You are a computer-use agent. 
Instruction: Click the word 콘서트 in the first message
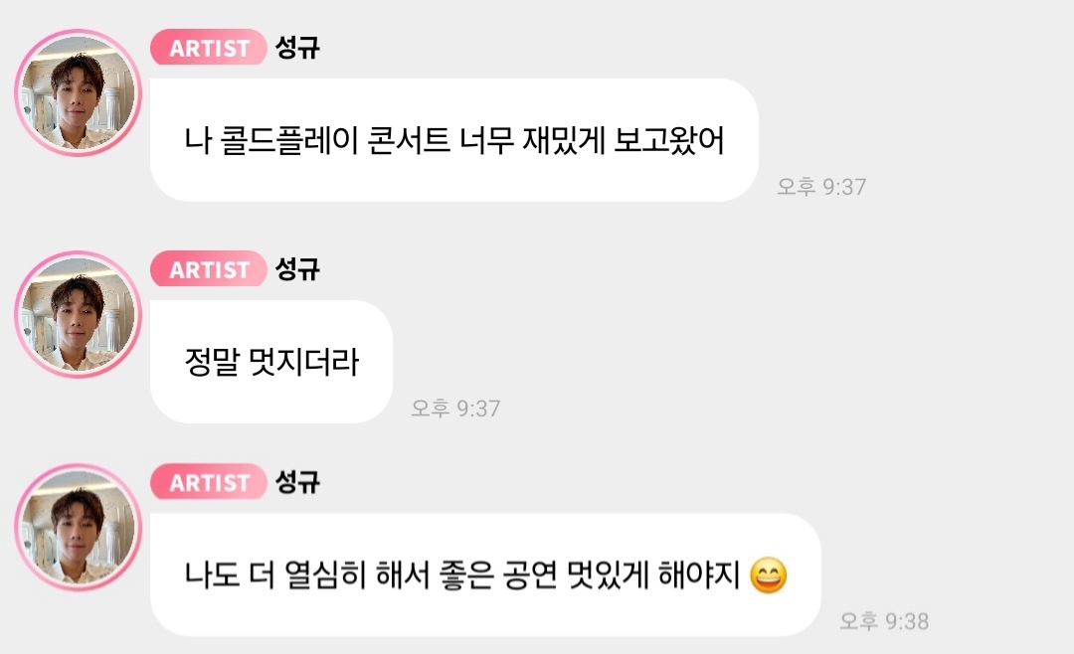[x=409, y=140]
